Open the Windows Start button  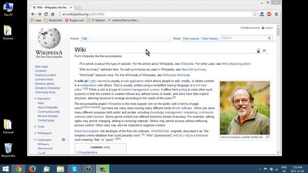(5, 169)
